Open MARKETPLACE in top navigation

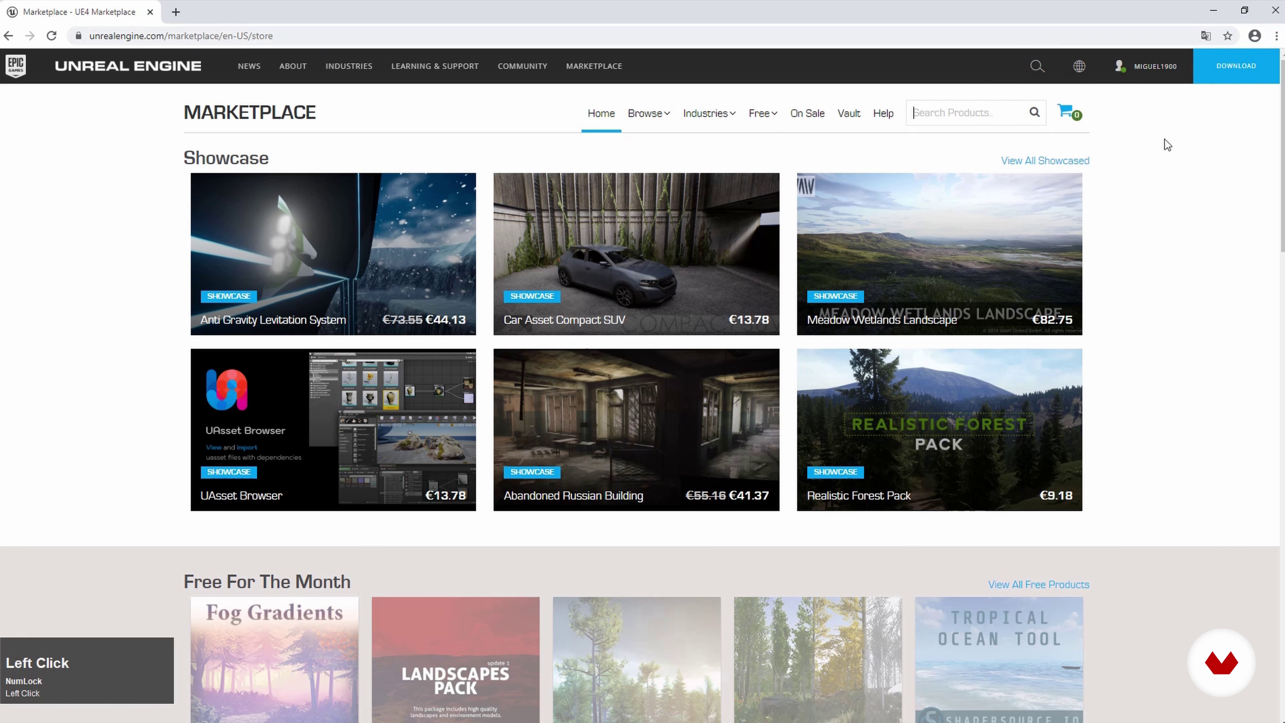click(x=594, y=66)
